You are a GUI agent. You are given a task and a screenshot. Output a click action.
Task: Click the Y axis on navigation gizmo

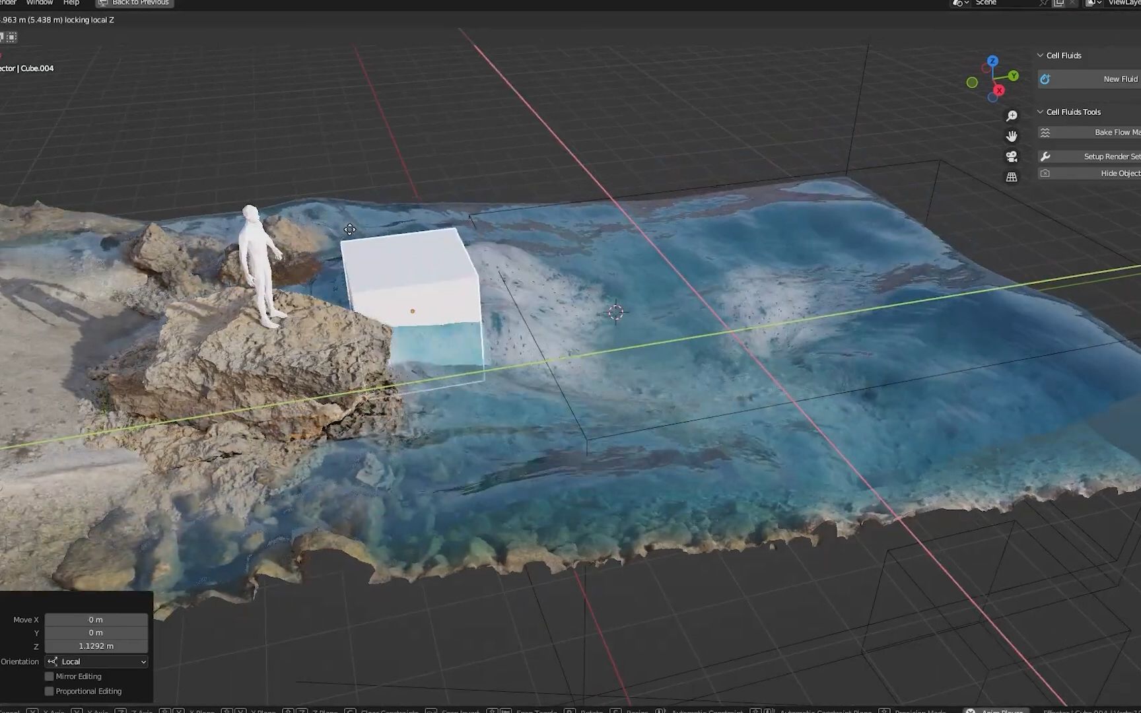click(x=1012, y=76)
